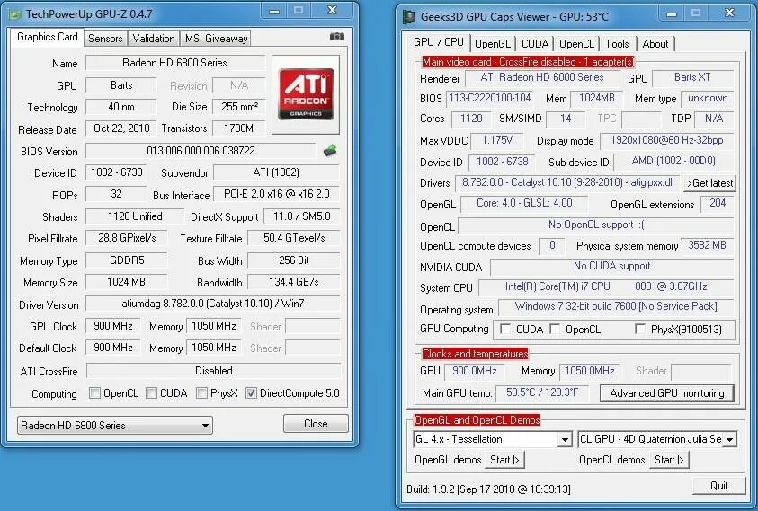This screenshot has width=758, height=511.
Task: Select the GPU / CPU tab in Caps Viewer
Action: 439,42
